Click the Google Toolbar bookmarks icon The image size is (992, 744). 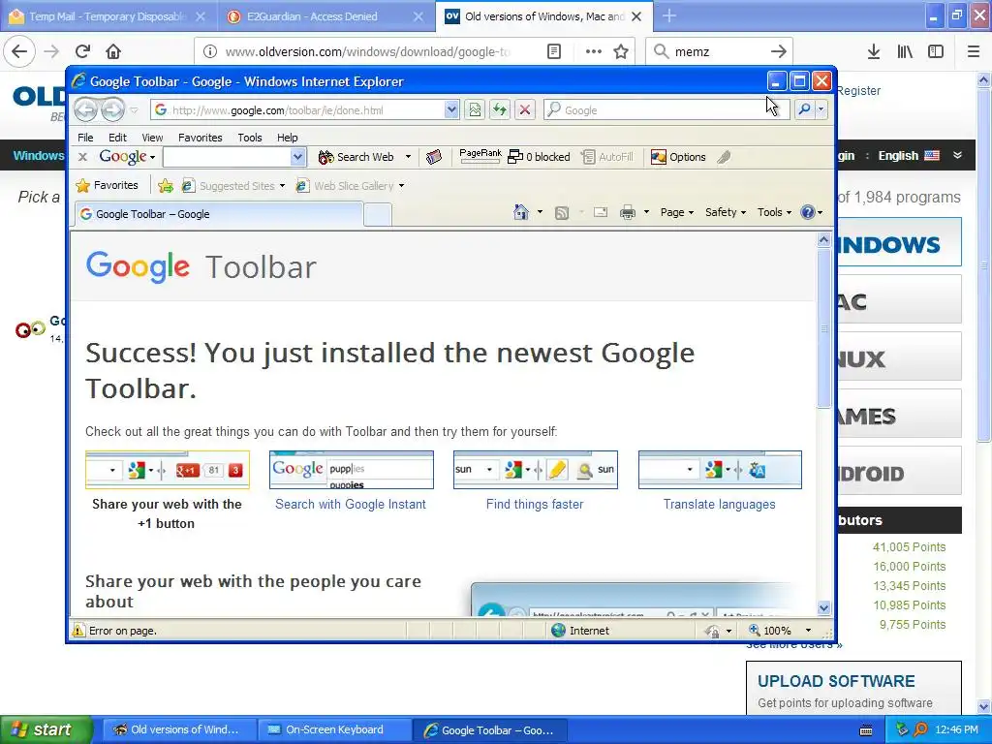(x=433, y=157)
